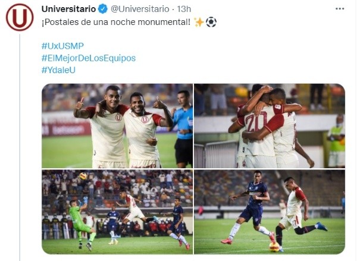Viewport: 357px width, 261px height.
Task: Click the blue verified badge icon
Action: pyautogui.click(x=103, y=9)
